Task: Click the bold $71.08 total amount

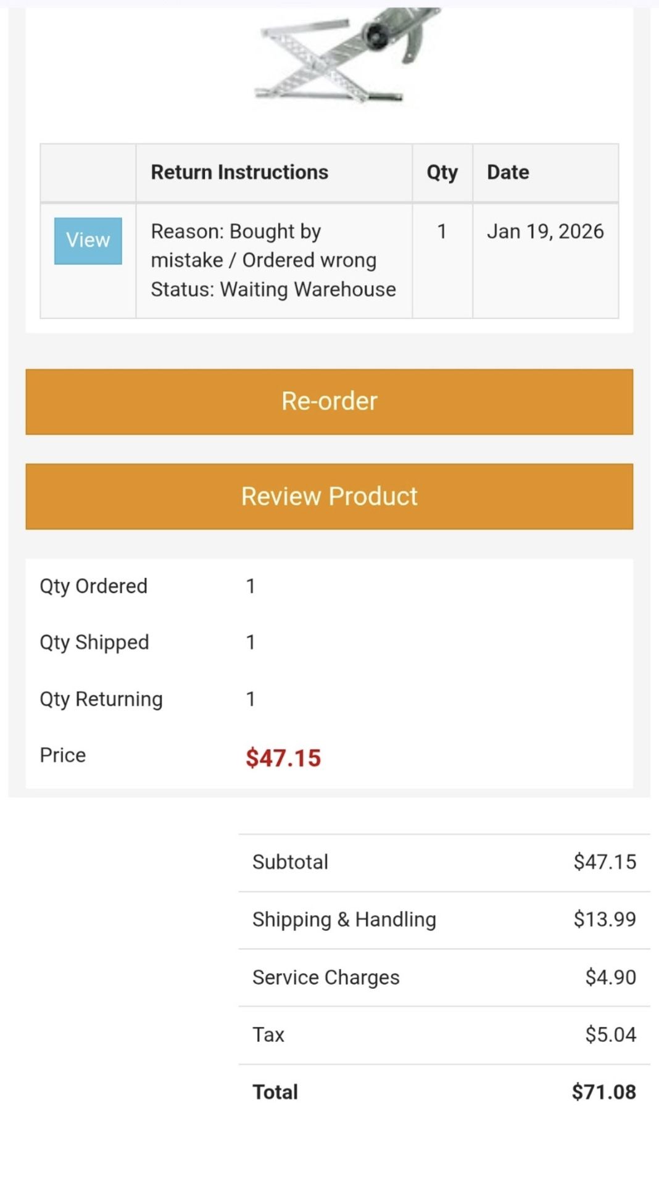Action: 603,1092
